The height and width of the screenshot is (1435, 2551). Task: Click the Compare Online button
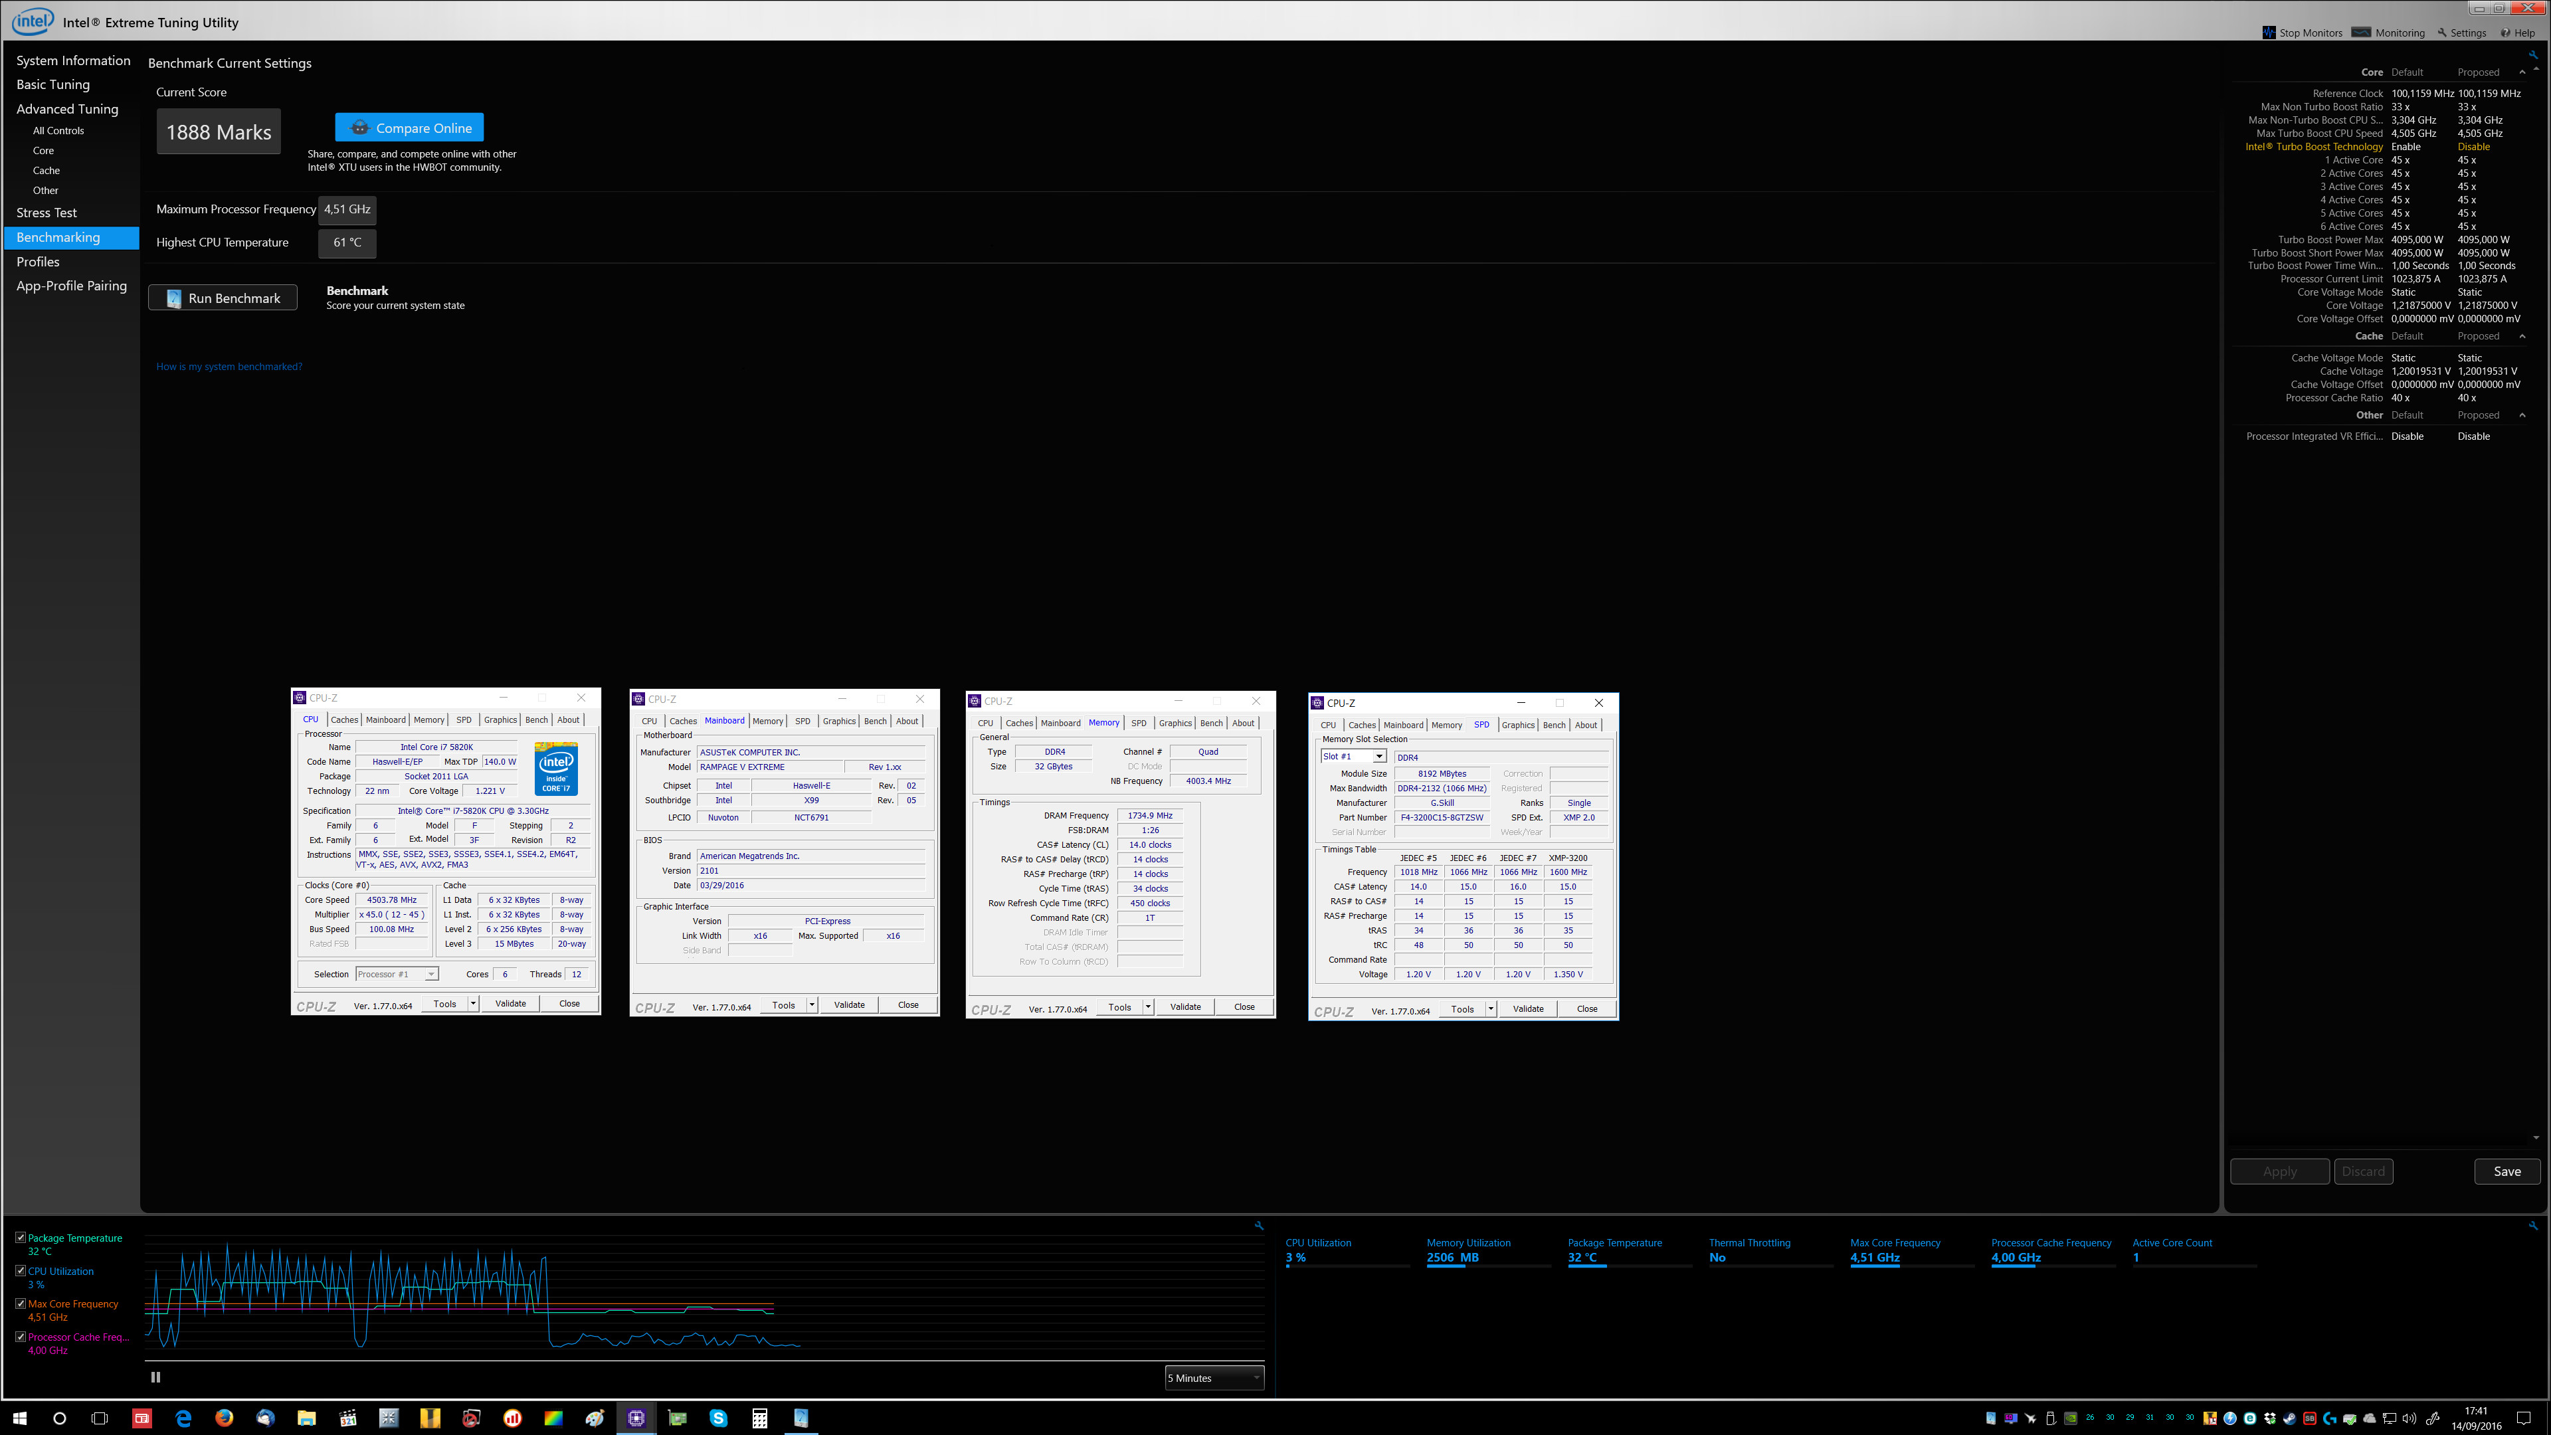pyautogui.click(x=409, y=128)
